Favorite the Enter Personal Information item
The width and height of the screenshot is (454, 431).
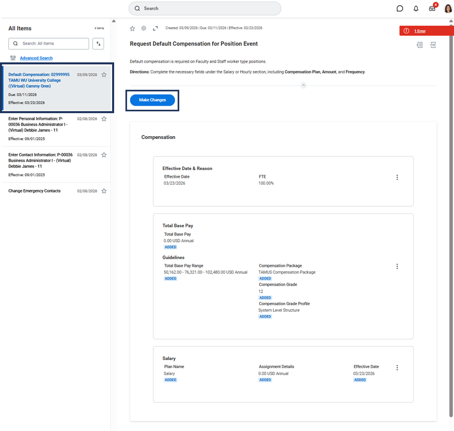coord(104,119)
